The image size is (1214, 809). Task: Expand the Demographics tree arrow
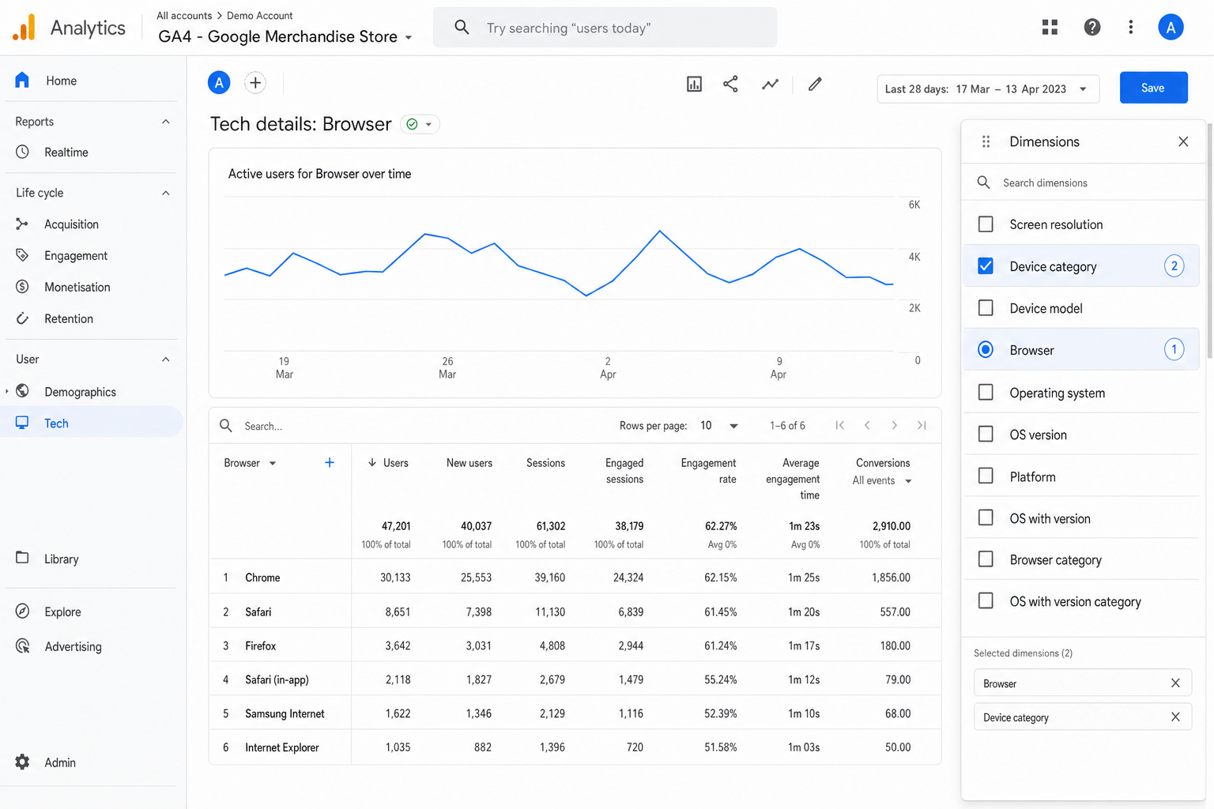point(7,391)
